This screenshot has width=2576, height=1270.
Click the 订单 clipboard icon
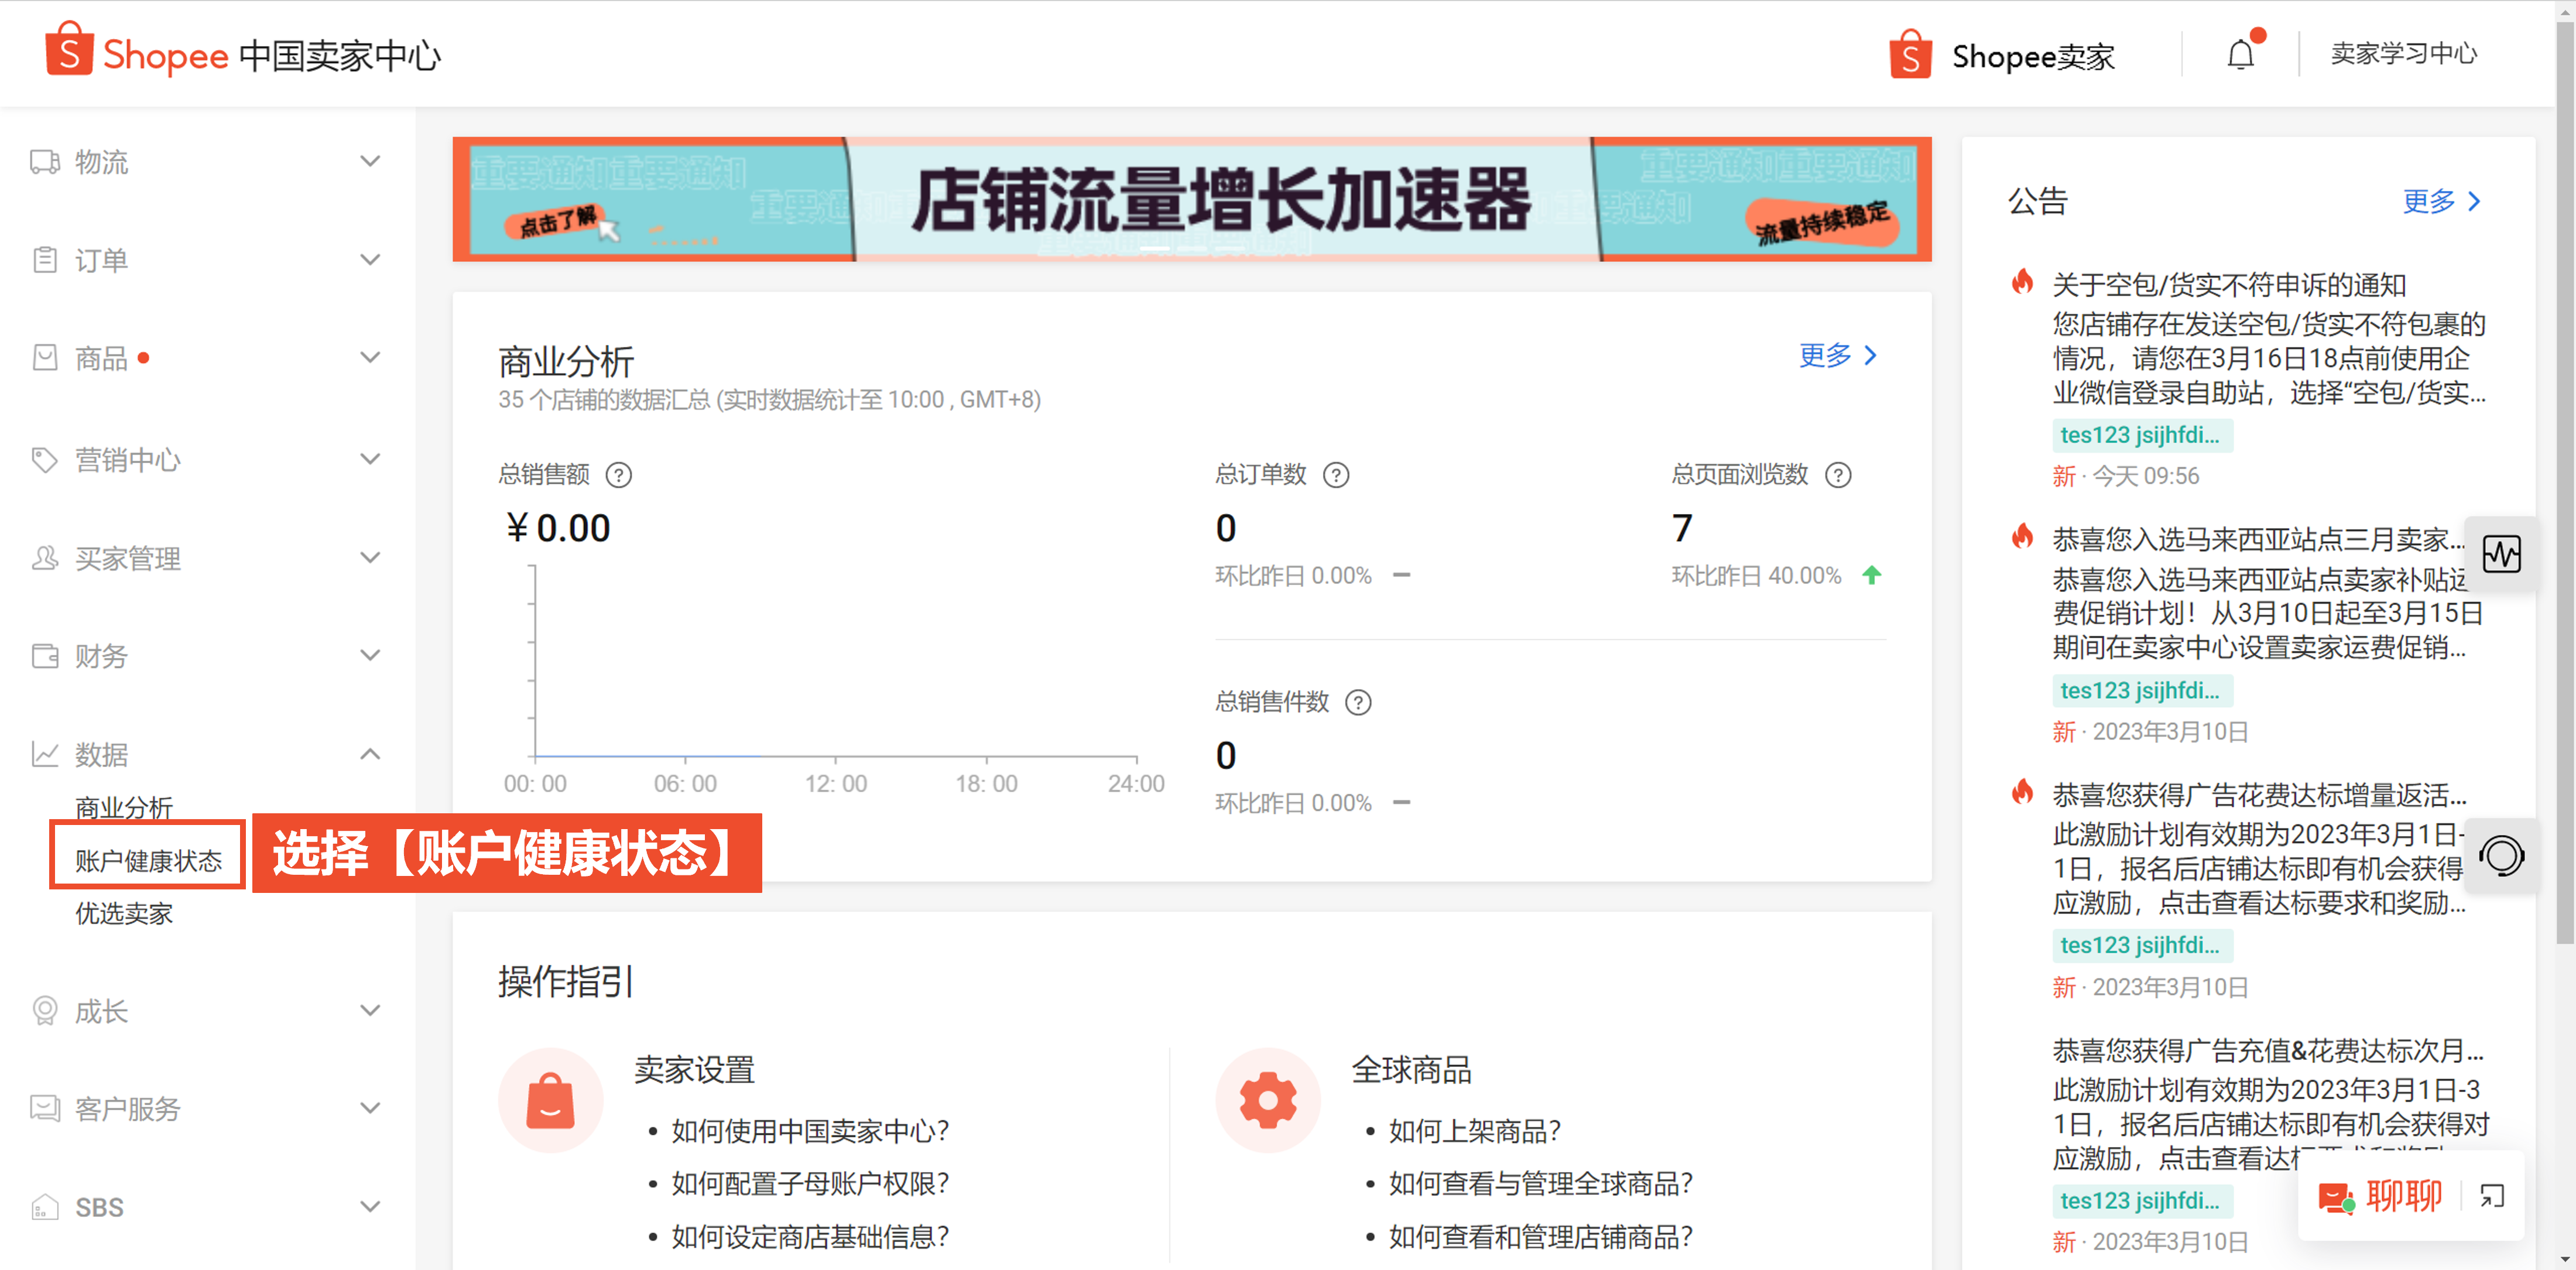click(45, 260)
